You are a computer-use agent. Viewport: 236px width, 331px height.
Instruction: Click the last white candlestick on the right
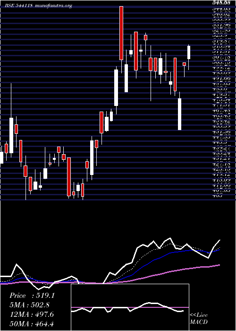[189, 52]
